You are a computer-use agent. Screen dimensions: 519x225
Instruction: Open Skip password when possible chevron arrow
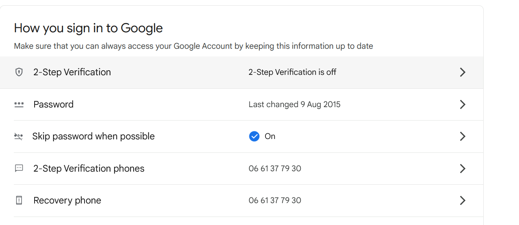coord(463,136)
